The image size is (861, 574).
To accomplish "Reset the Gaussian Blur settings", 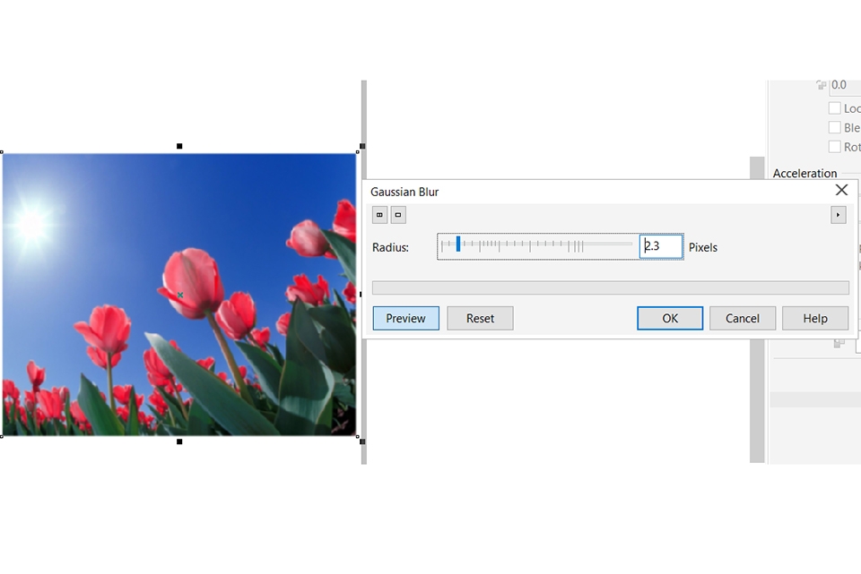I will pyautogui.click(x=480, y=318).
